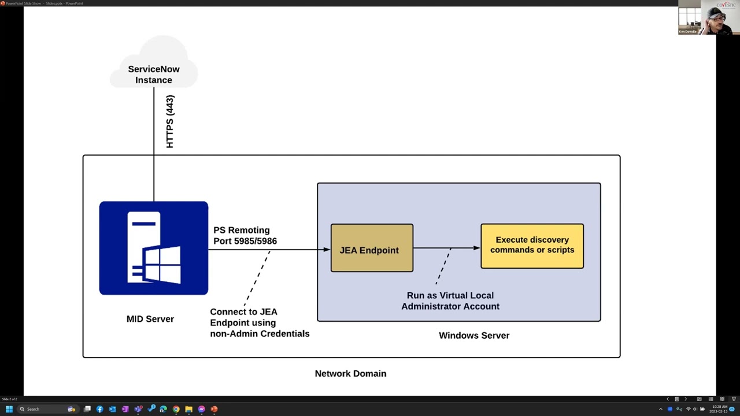This screenshot has height=416, width=740.
Task: Click 'Connect to JEA Endpoint' caption text
Action: [260, 322]
